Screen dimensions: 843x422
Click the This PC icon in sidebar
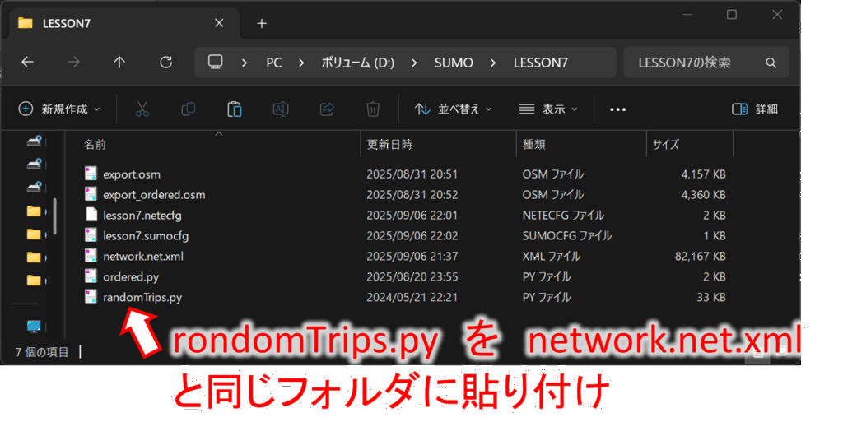(34, 326)
